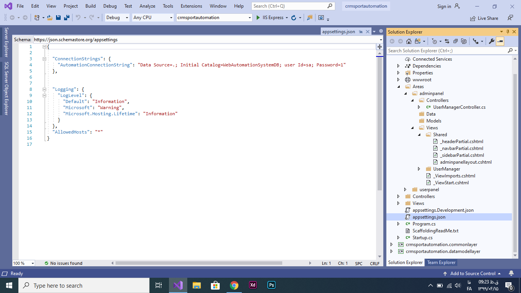Open the Any CPU platform dropdown
521x293 pixels.
[153, 18]
